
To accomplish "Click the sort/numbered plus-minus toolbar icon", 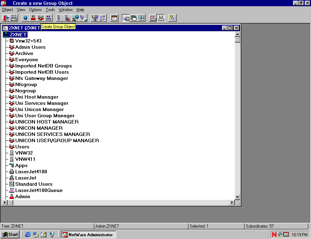I will 103,18.
